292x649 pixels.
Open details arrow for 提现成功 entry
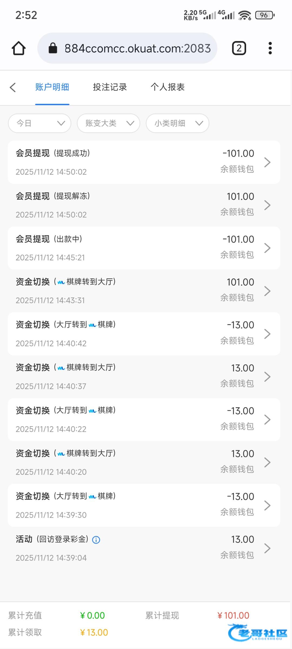pos(267,162)
